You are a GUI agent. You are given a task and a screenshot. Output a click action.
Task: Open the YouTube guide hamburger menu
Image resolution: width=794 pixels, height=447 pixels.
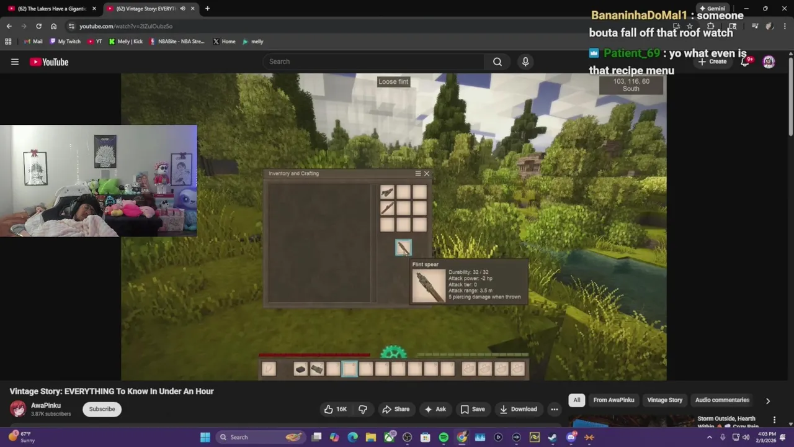[x=15, y=61]
